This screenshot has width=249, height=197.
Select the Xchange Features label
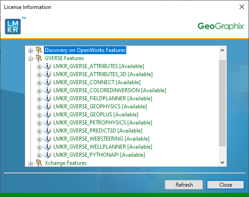pos(65,163)
